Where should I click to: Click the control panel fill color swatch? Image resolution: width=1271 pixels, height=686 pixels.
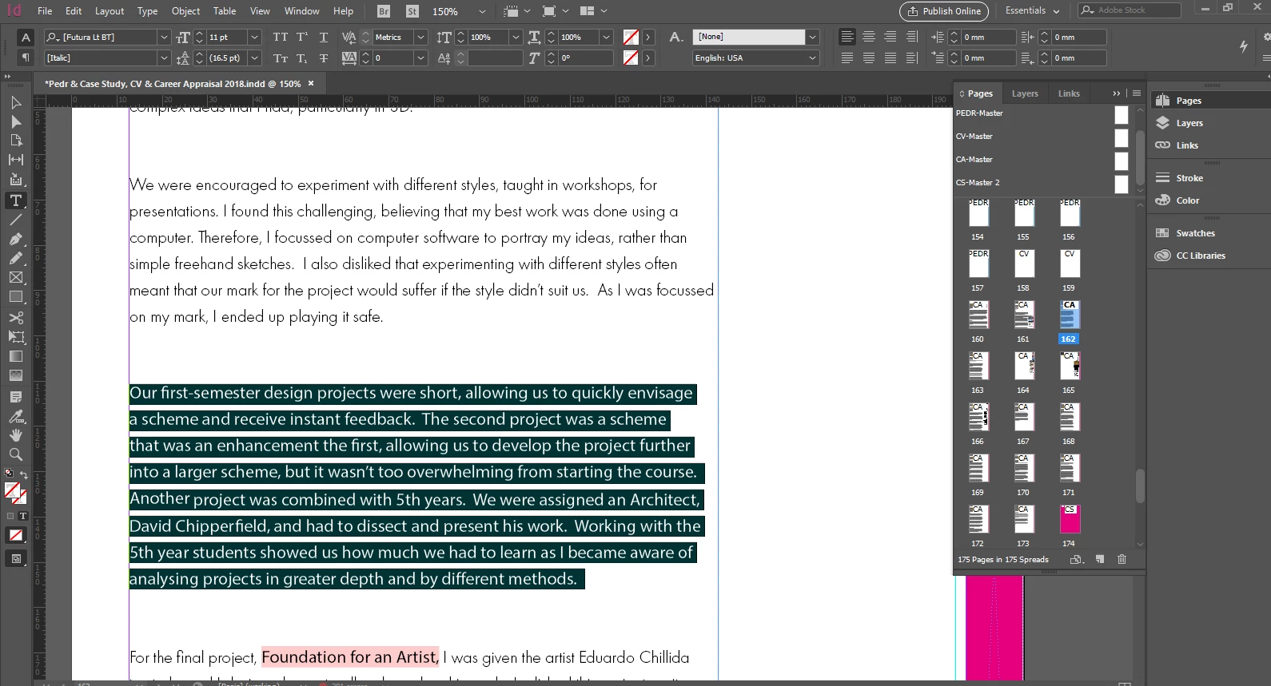coord(631,37)
